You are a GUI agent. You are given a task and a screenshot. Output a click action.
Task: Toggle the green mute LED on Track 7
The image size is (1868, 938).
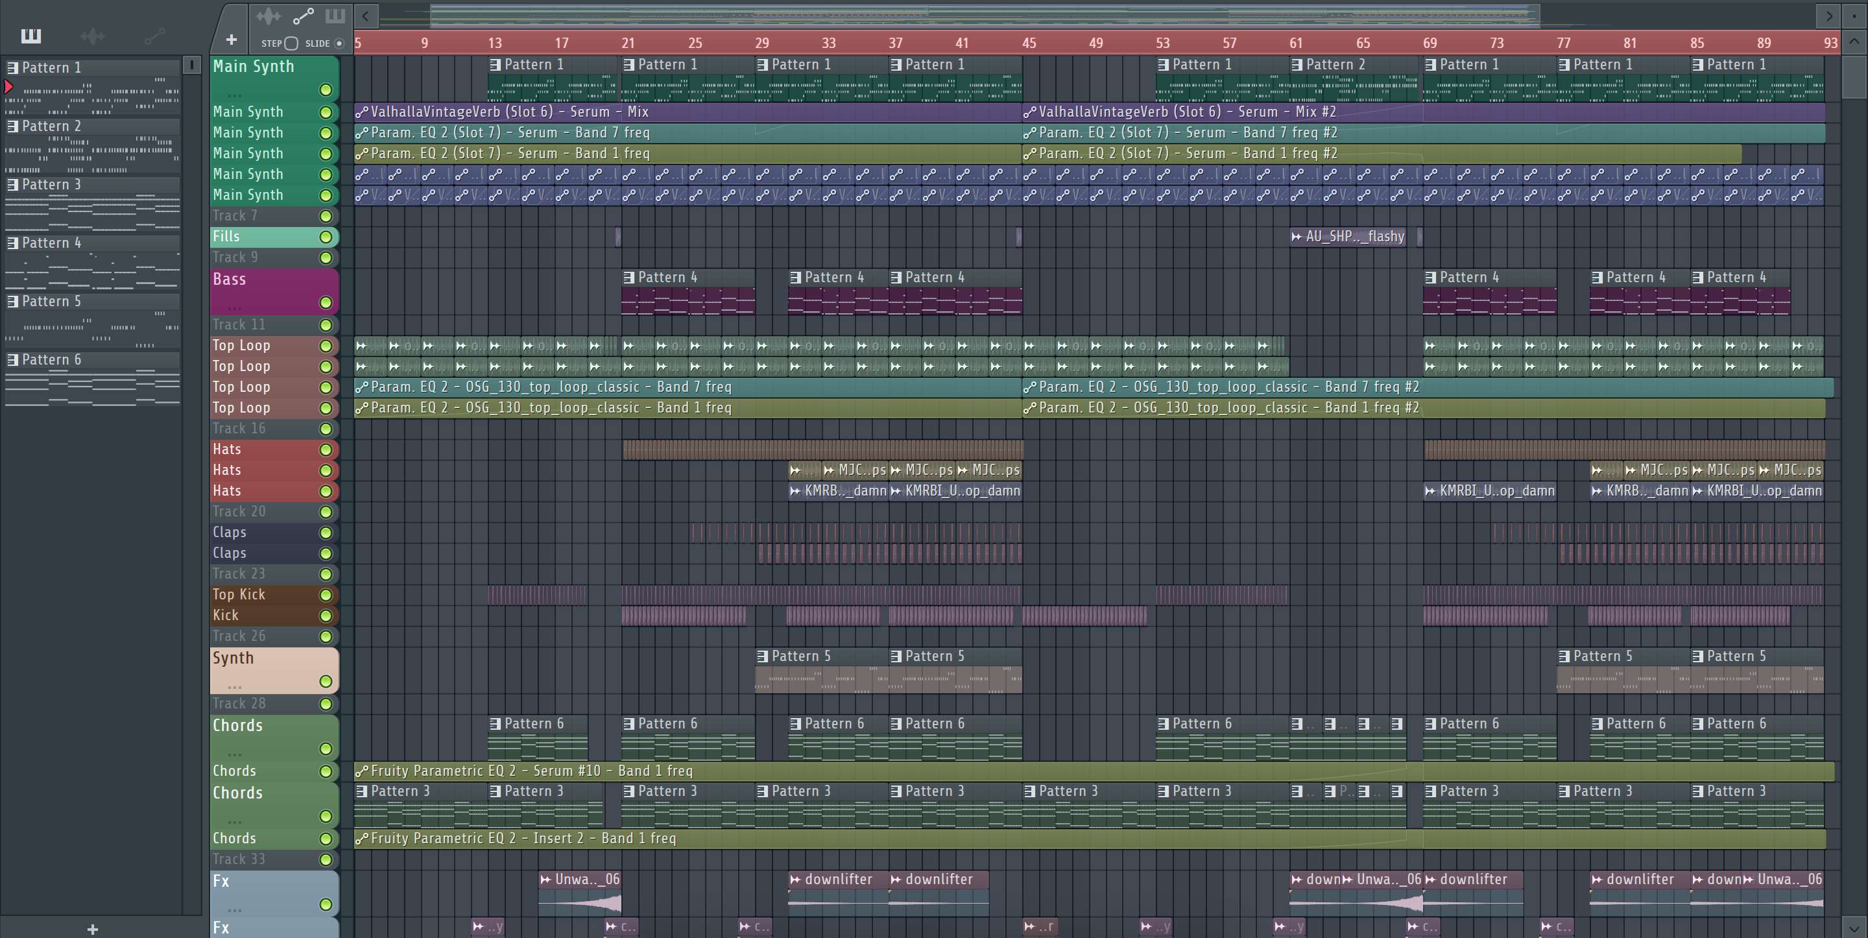[x=326, y=216]
